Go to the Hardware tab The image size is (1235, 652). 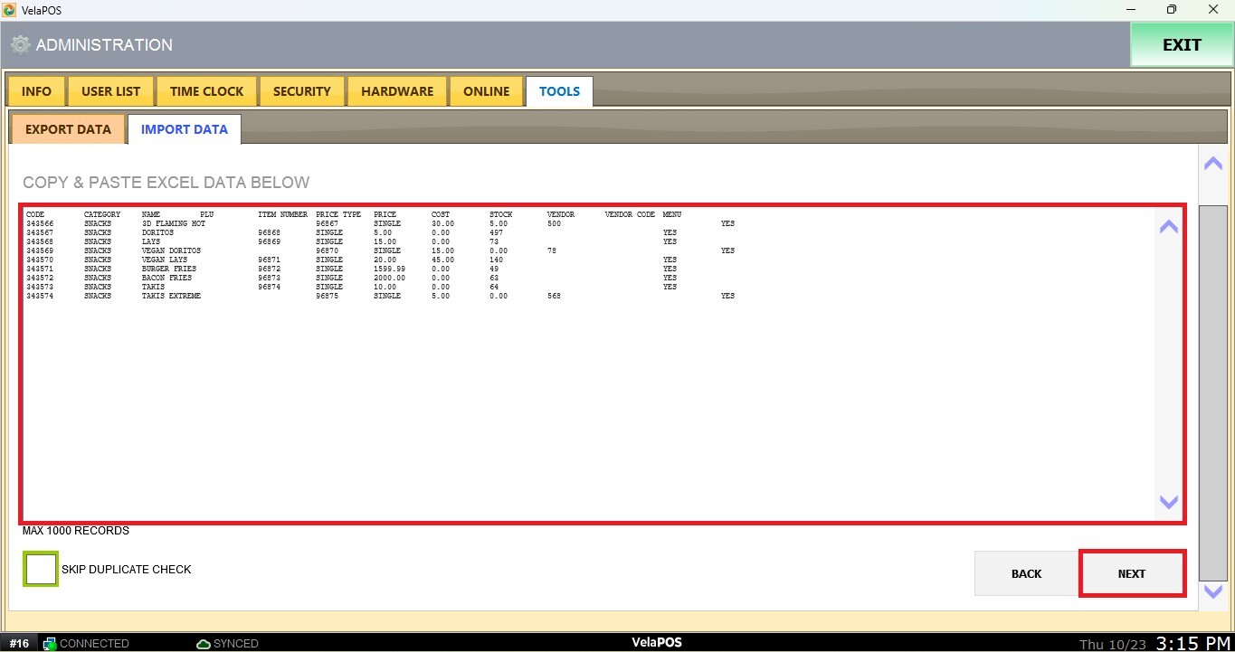(396, 91)
